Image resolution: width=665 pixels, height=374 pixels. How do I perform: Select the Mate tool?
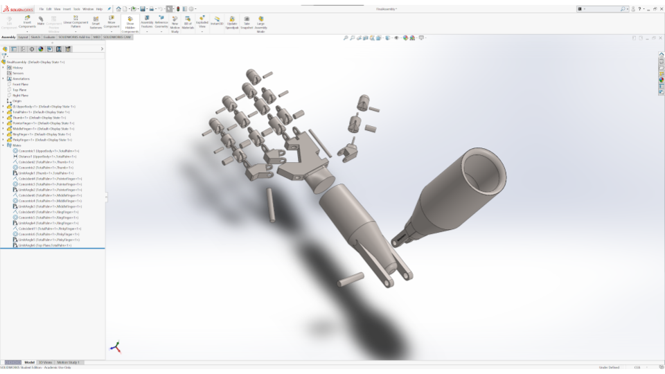point(41,21)
